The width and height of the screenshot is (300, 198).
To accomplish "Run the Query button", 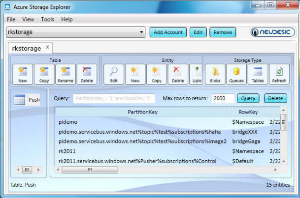I will [248, 98].
